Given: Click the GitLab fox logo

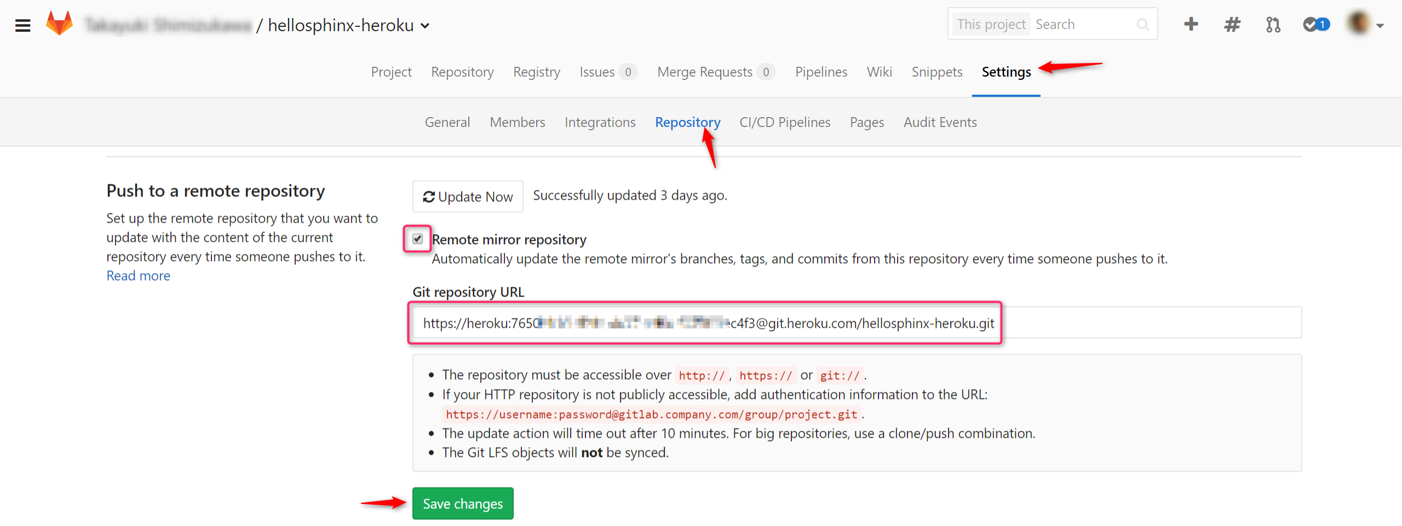Looking at the screenshot, I should [x=59, y=24].
